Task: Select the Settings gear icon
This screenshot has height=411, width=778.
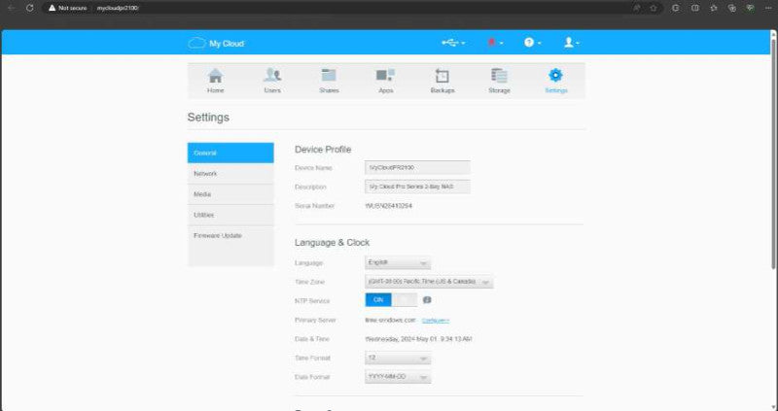Action: point(555,76)
